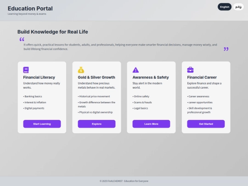Click the Explore button

96,124
